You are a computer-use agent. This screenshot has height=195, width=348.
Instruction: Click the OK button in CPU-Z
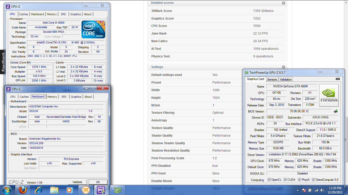98,182
